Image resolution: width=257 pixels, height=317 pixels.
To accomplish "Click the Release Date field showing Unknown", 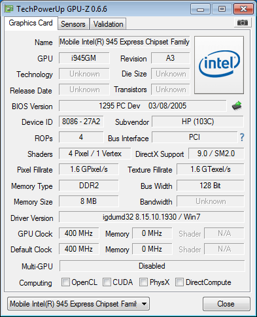I will 84,90.
